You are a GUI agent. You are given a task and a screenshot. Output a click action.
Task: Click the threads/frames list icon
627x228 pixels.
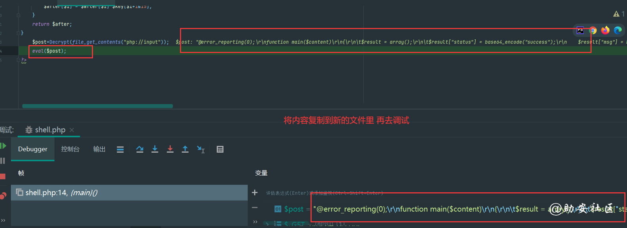(120, 149)
